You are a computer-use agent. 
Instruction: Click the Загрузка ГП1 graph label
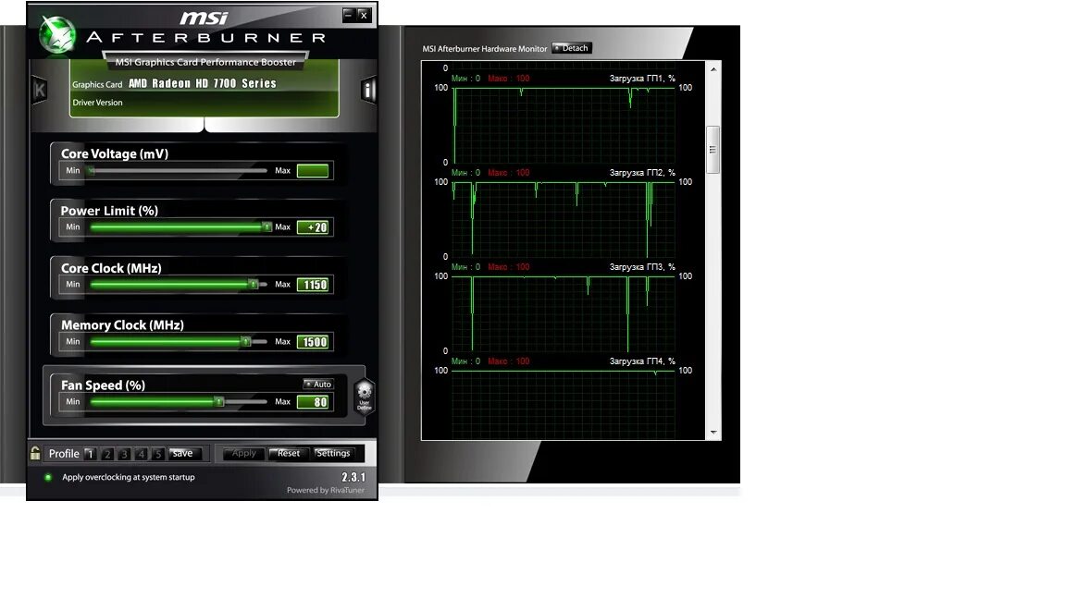tap(642, 78)
